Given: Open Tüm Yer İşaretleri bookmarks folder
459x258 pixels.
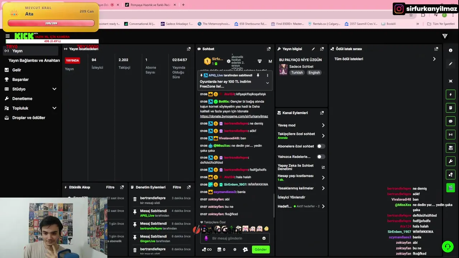Looking at the screenshot, I should (x=441, y=24).
